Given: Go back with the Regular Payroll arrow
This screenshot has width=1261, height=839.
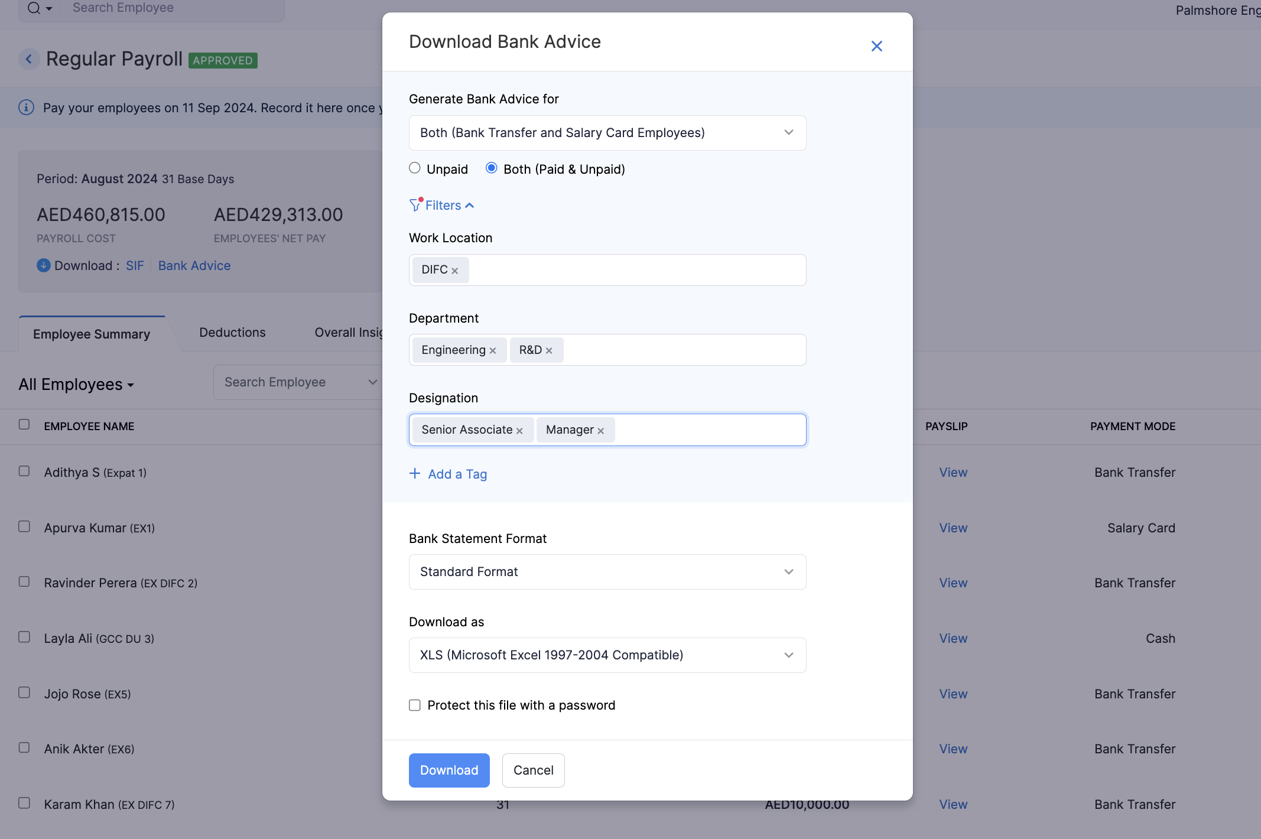Looking at the screenshot, I should [29, 58].
